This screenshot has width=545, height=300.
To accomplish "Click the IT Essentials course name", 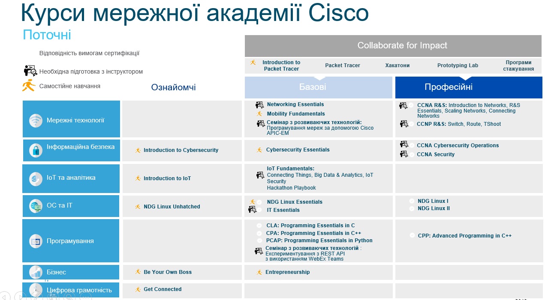I will [x=283, y=210].
